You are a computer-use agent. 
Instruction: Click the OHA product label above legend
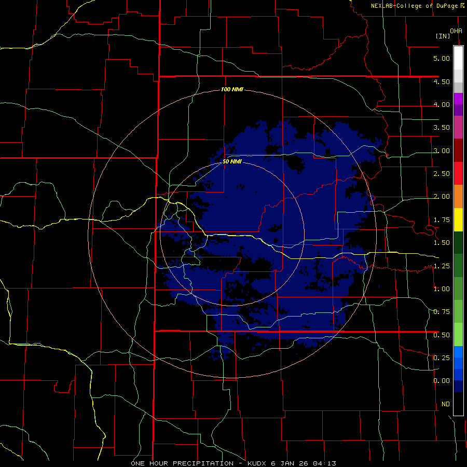coord(456,31)
